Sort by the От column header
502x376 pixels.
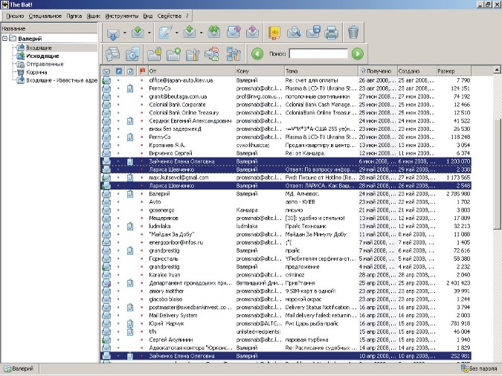click(x=191, y=71)
